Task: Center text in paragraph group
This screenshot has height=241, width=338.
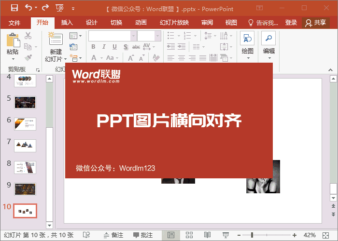Action: [x=182, y=58]
